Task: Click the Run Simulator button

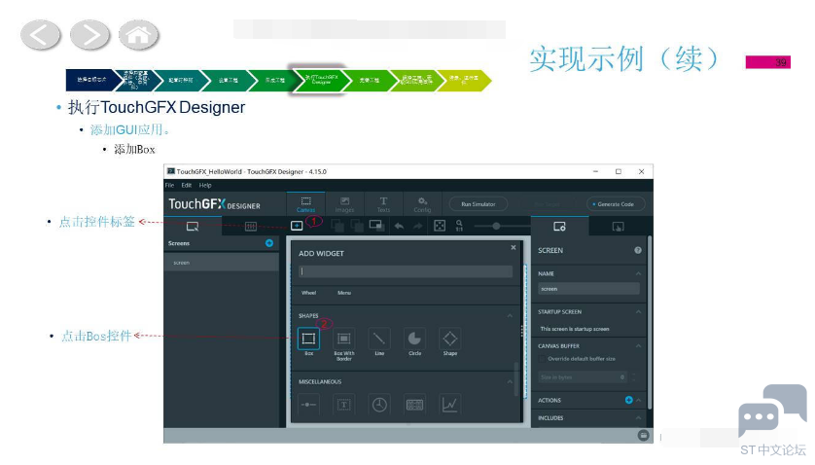Action: click(478, 204)
